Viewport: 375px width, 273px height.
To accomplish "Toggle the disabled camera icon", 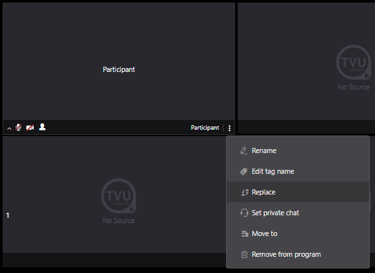I will (30, 128).
